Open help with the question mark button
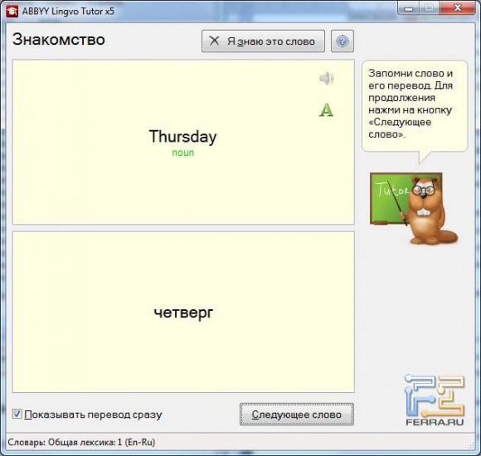 point(343,41)
